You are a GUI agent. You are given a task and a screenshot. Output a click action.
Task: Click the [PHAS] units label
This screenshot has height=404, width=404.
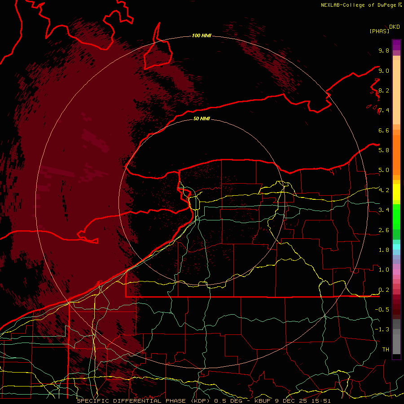click(379, 31)
